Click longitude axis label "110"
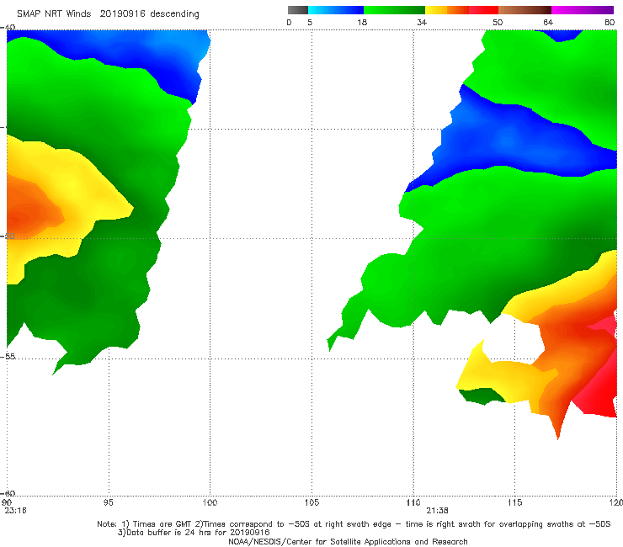Viewport: 623px width, 547px height. 413,502
